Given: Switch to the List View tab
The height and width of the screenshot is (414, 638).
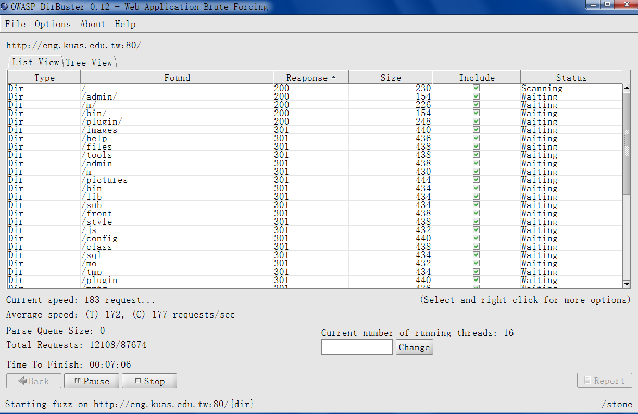Looking at the screenshot, I should click(x=35, y=62).
